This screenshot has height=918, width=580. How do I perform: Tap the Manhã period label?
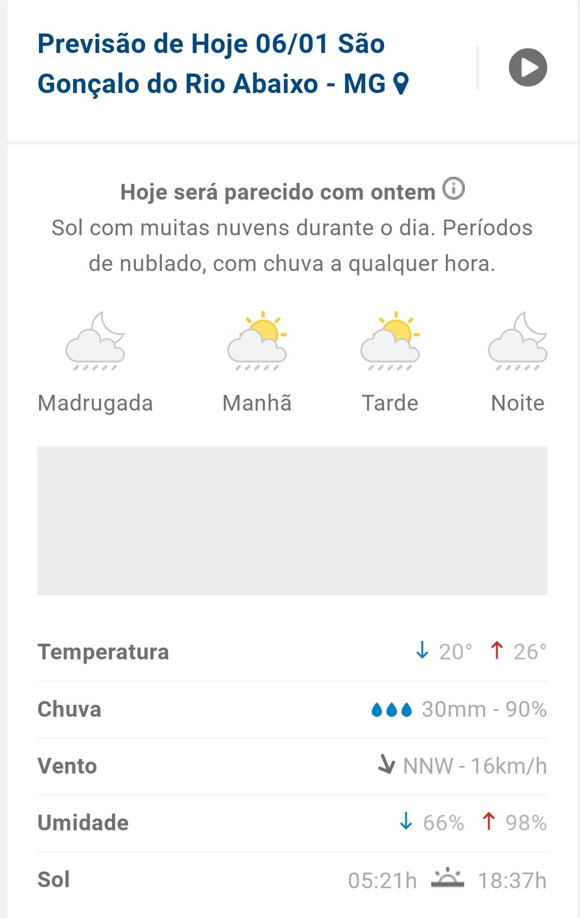[257, 403]
